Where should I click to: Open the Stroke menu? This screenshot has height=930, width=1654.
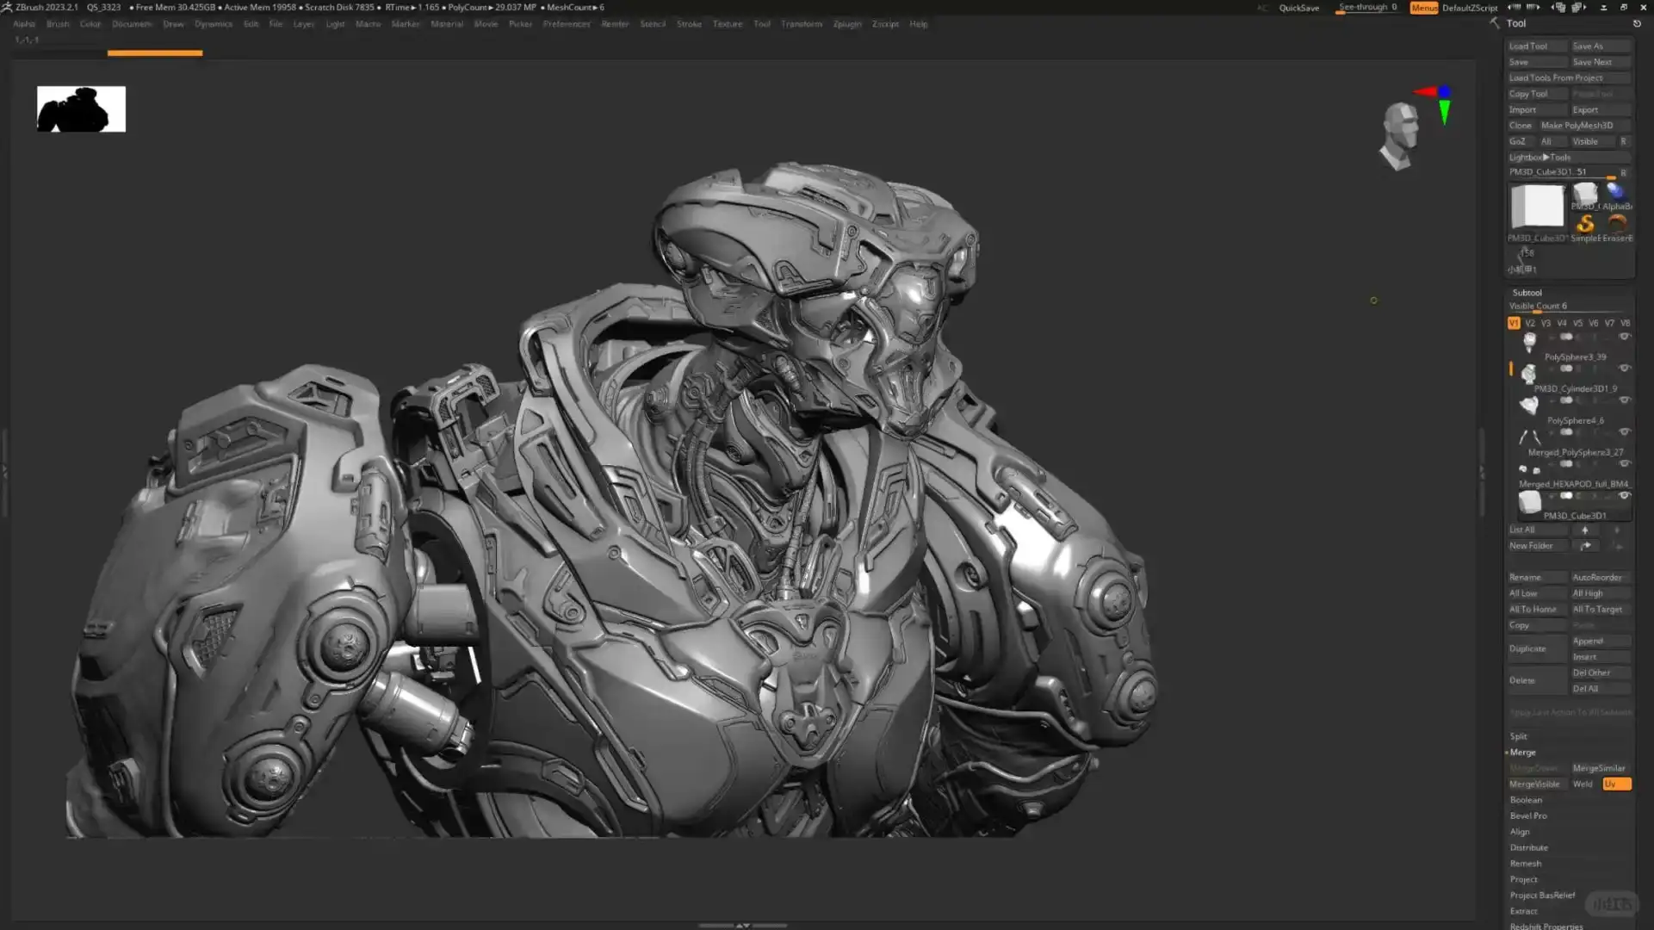(x=689, y=24)
